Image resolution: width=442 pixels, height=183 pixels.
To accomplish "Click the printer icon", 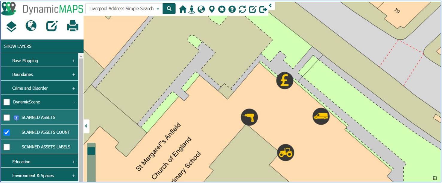I will click(72, 26).
